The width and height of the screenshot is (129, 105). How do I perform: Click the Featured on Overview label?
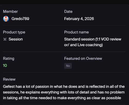(83, 59)
